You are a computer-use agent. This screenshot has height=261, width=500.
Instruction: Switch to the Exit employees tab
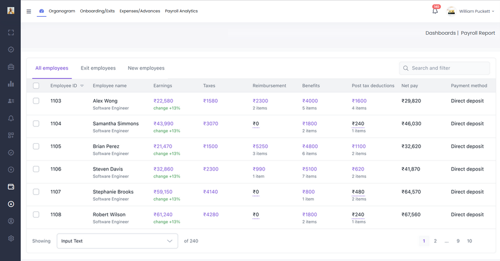(98, 68)
